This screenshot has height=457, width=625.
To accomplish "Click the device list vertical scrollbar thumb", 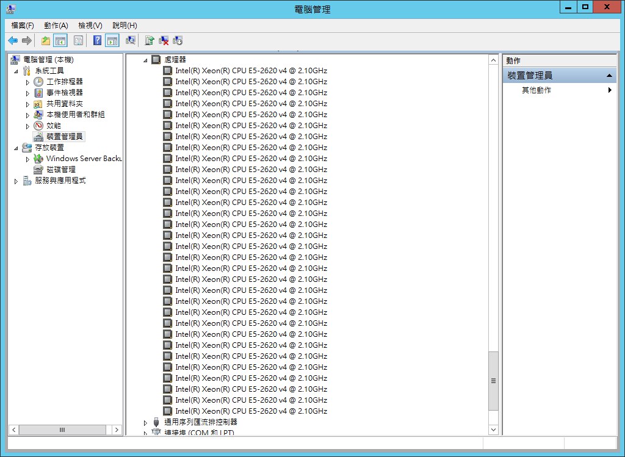I will (493, 381).
